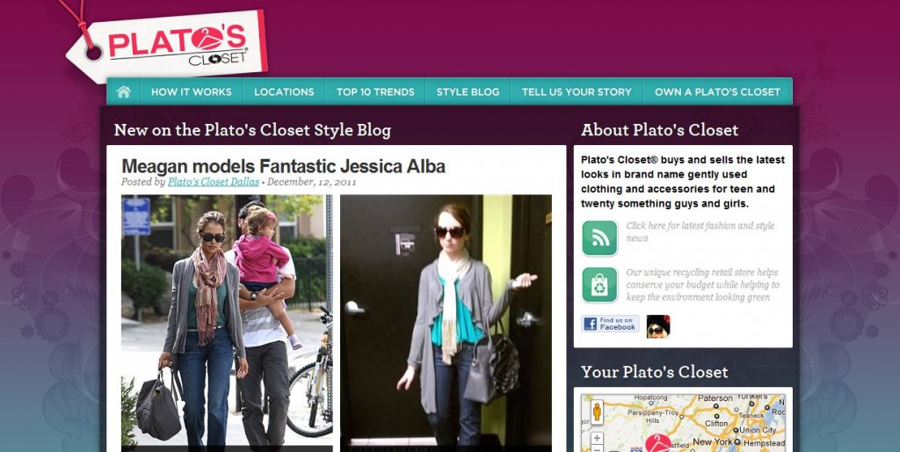Viewport: 900px width, 452px height.
Task: Follow the Plato's Closet Dallas author link
Action: click(214, 182)
